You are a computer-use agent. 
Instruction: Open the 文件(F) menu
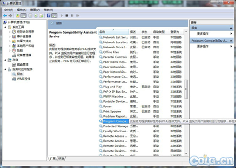(x=9, y=10)
